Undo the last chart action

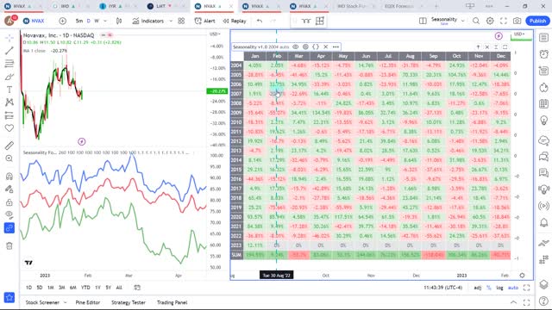(260, 21)
